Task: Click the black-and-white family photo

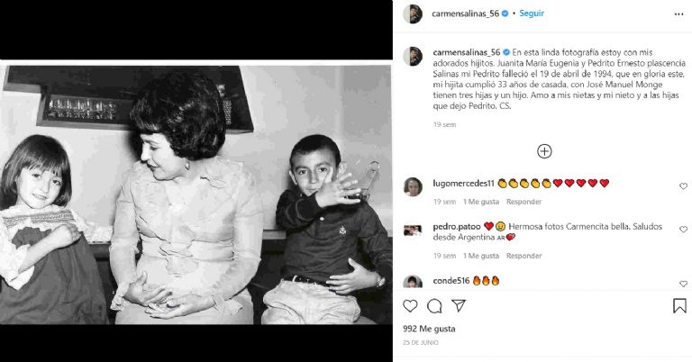Action: click(196, 194)
